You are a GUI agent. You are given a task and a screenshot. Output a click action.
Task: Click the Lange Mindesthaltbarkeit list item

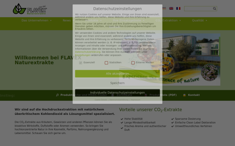[x=140, y=123]
